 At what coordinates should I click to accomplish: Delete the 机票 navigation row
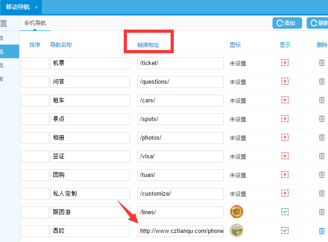click(x=322, y=63)
